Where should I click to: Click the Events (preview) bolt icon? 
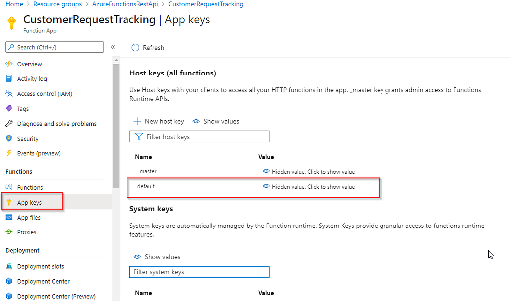tap(9, 153)
